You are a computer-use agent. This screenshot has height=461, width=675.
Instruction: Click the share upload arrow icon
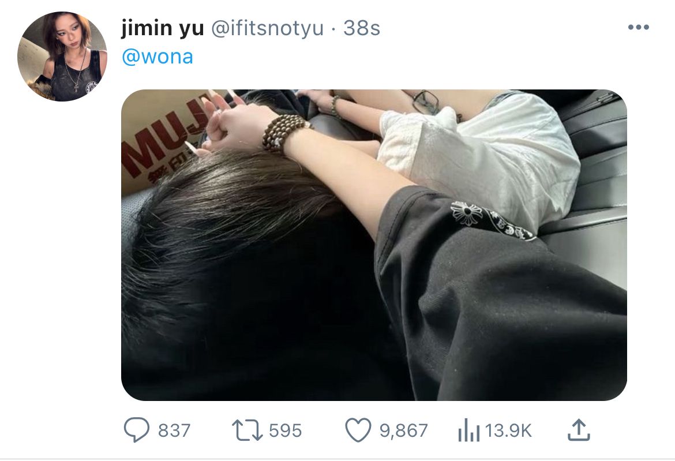pos(579,430)
